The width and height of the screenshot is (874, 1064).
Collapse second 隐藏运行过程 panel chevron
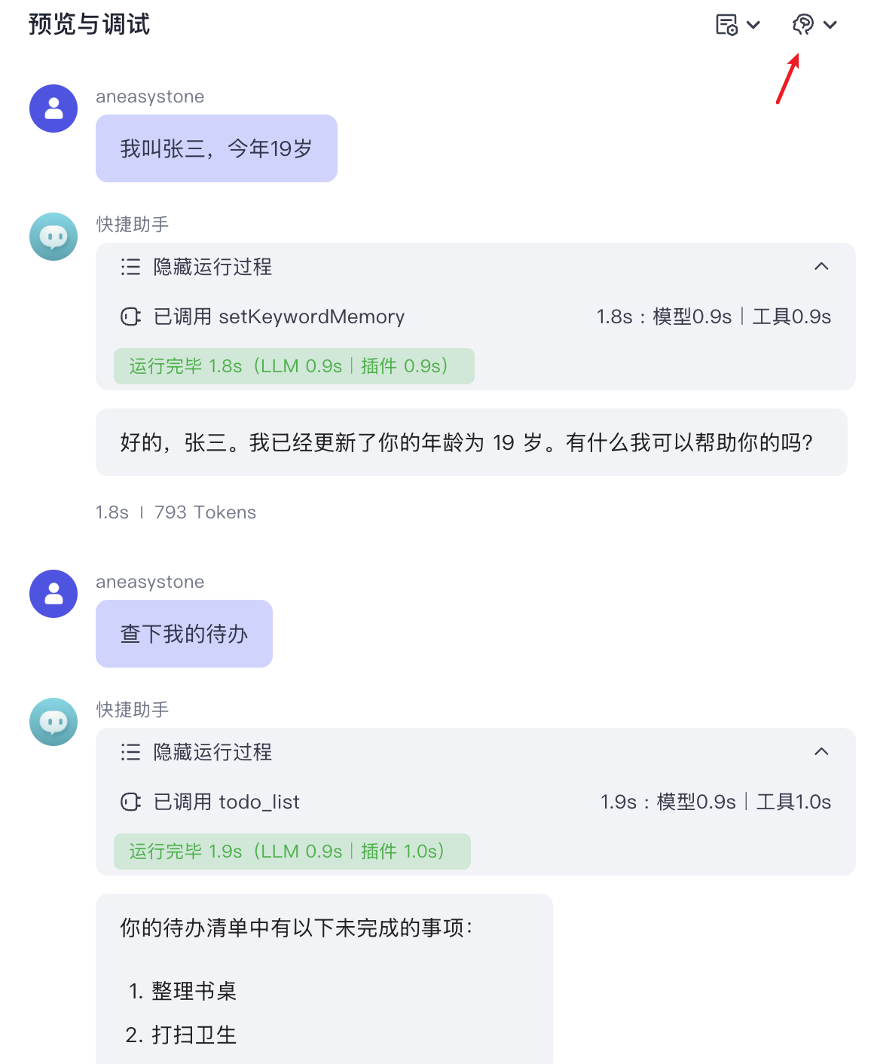tap(822, 751)
